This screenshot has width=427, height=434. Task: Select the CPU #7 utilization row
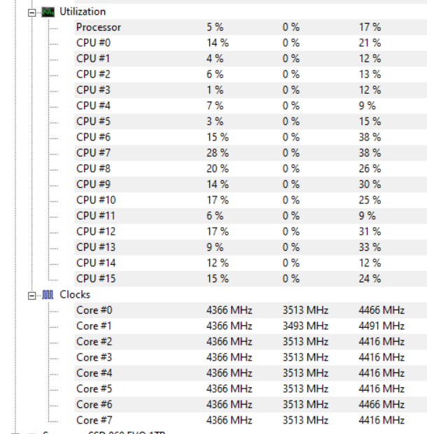coord(251,153)
